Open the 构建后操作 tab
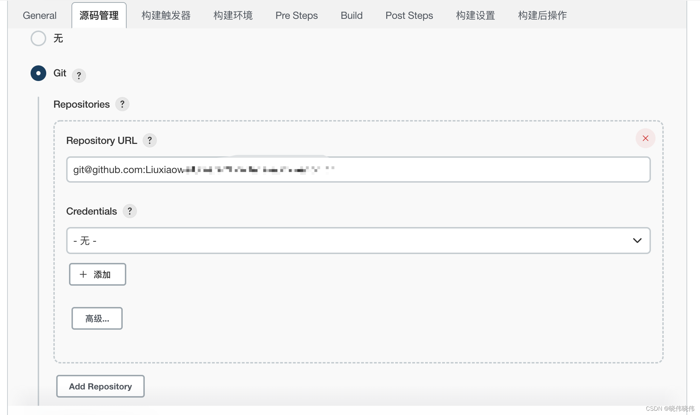 (x=542, y=16)
